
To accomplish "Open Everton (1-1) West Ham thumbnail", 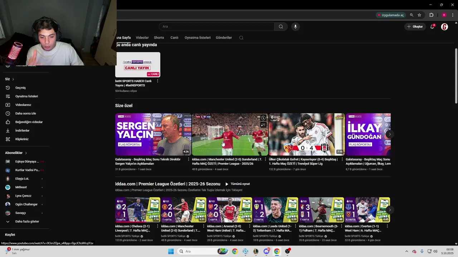I will (367, 210).
